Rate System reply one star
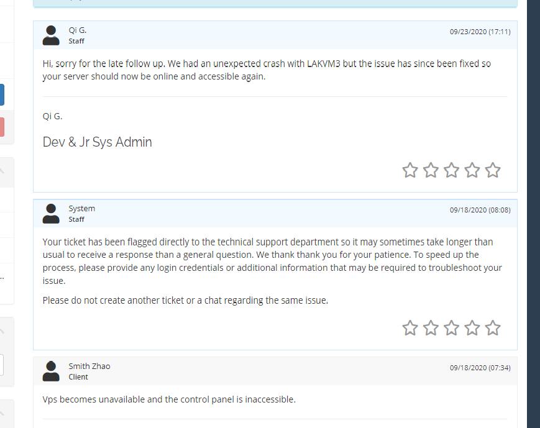Screen dimensions: 540x428 410,328
